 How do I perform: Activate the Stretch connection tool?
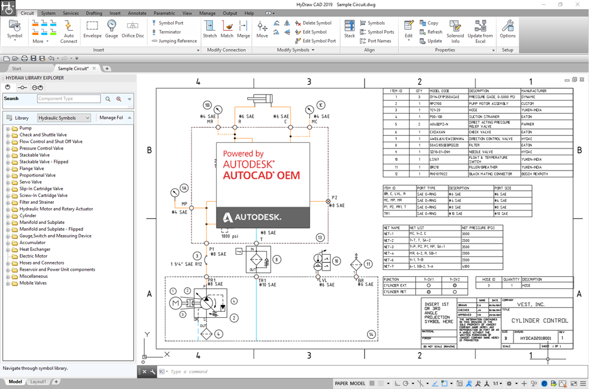point(210,29)
